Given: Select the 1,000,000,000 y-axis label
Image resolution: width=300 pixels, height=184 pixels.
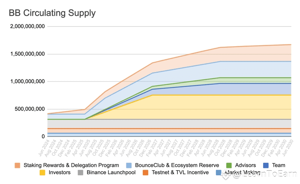Looking at the screenshot, I should (x=27, y=81).
